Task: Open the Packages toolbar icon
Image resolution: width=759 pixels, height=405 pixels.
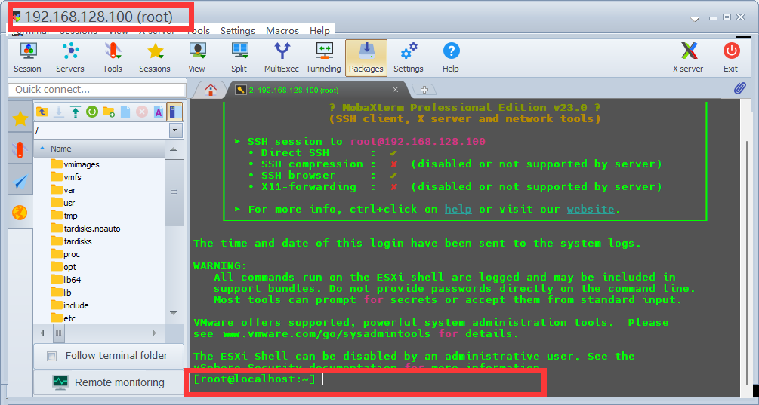Action: tap(366, 57)
